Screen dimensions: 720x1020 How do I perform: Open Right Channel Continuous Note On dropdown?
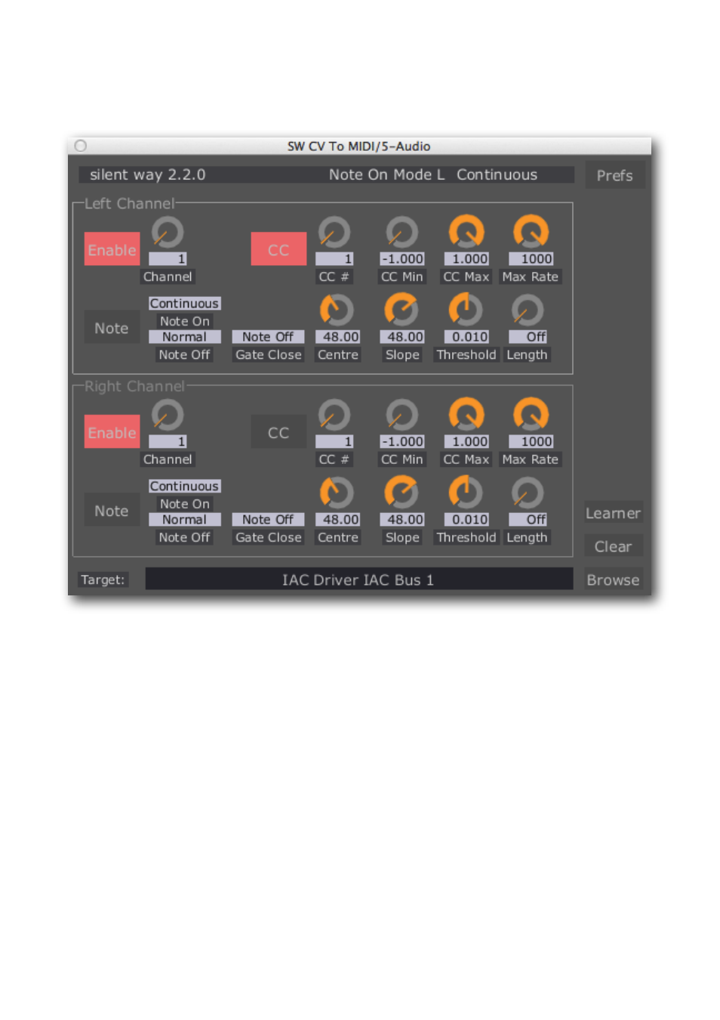[184, 486]
